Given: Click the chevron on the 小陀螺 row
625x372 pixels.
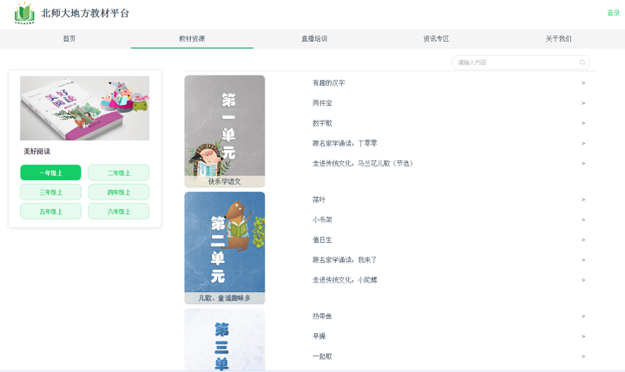Looking at the screenshot, I should click(583, 280).
